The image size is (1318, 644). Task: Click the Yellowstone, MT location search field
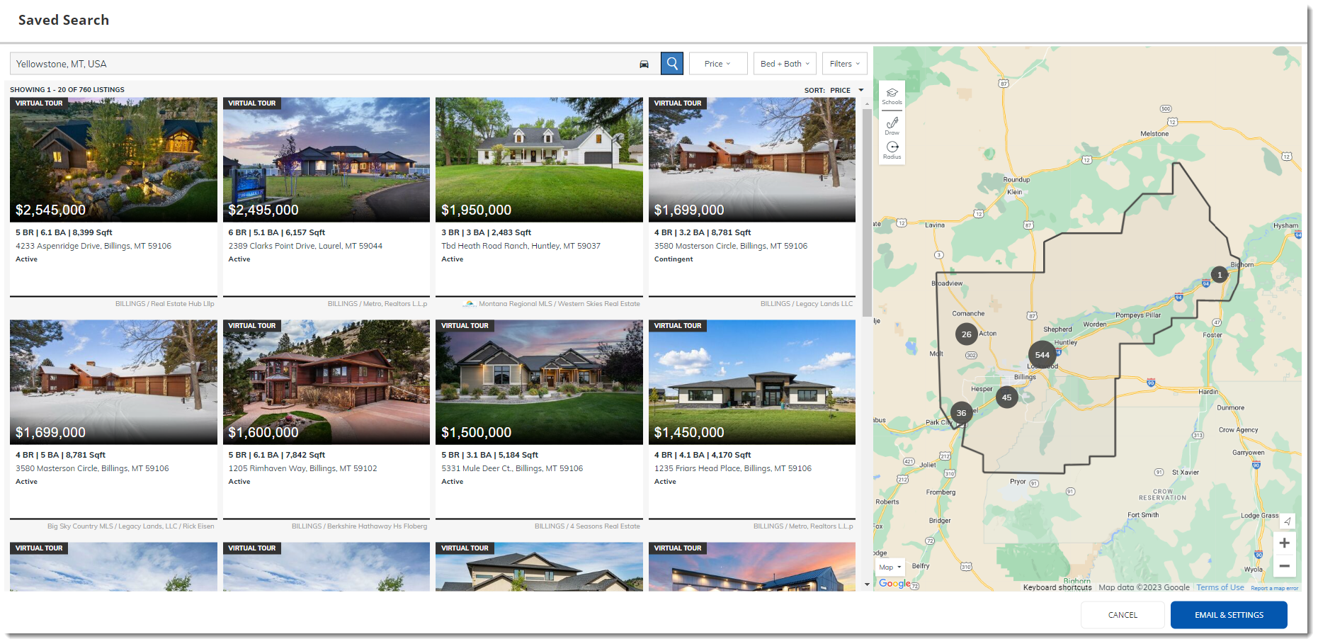pos(322,64)
